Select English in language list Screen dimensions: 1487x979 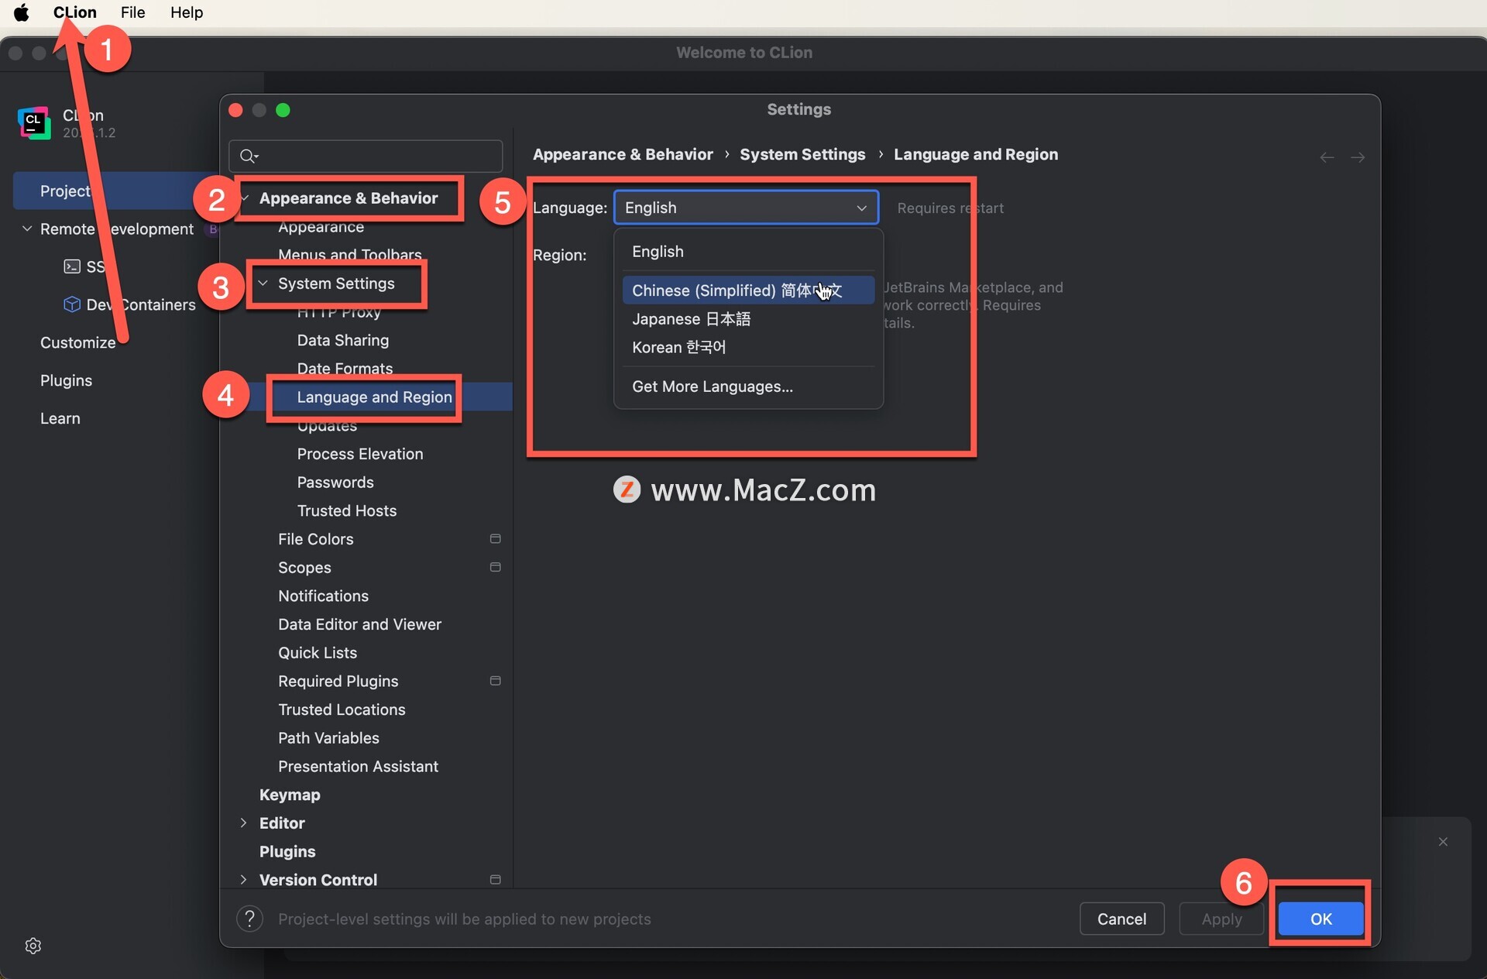pyautogui.click(x=748, y=252)
